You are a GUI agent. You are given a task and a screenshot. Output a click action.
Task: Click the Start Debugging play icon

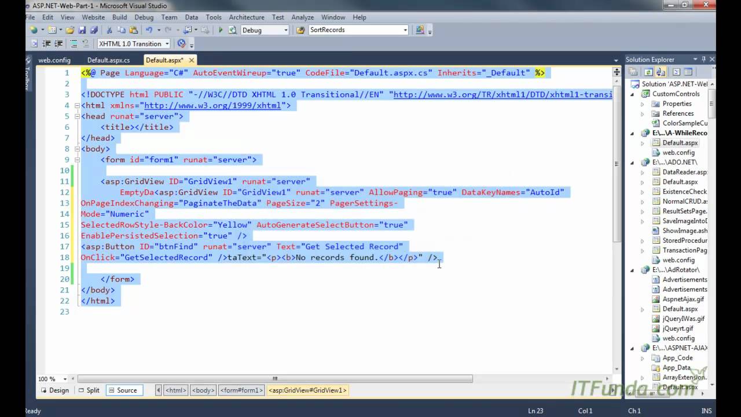[x=221, y=30]
